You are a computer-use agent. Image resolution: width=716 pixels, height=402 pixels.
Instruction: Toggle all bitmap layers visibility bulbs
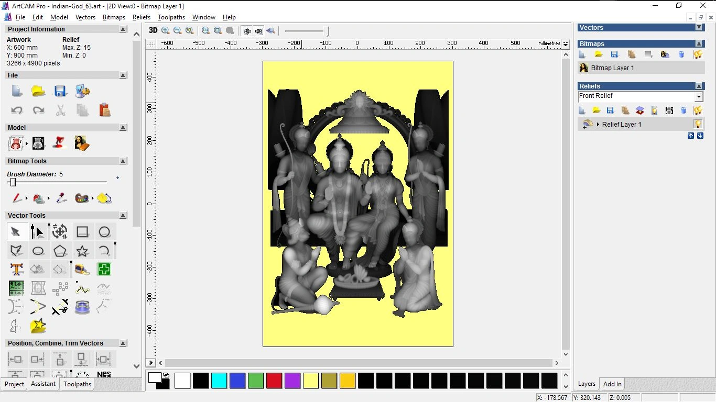click(x=698, y=54)
